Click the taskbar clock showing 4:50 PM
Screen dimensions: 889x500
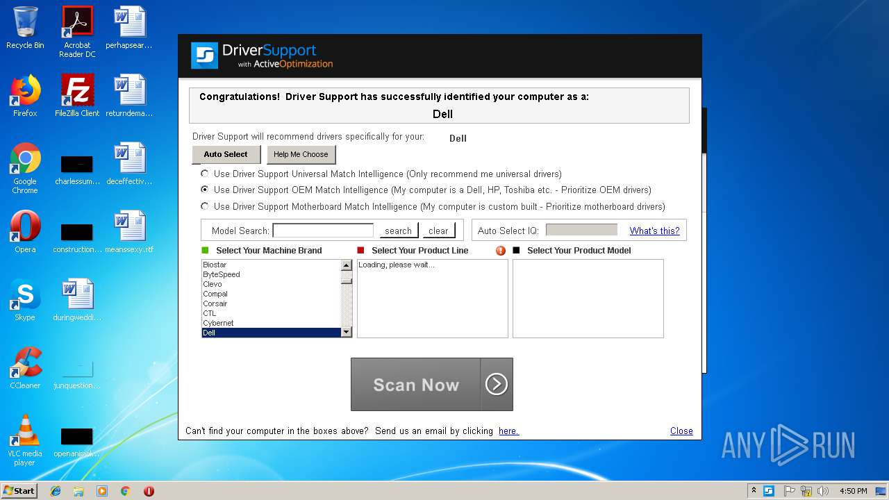[853, 491]
